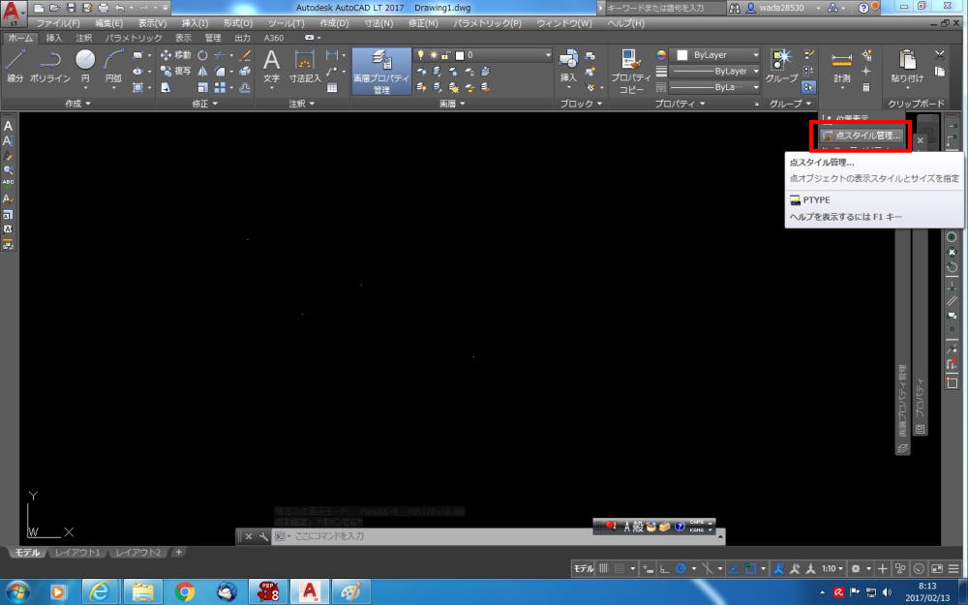Toggle group selection on/off in グループ panel
The image size is (968, 605).
pyautogui.click(x=808, y=87)
